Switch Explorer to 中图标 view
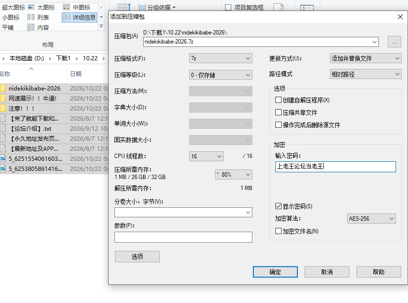 tap(77, 8)
